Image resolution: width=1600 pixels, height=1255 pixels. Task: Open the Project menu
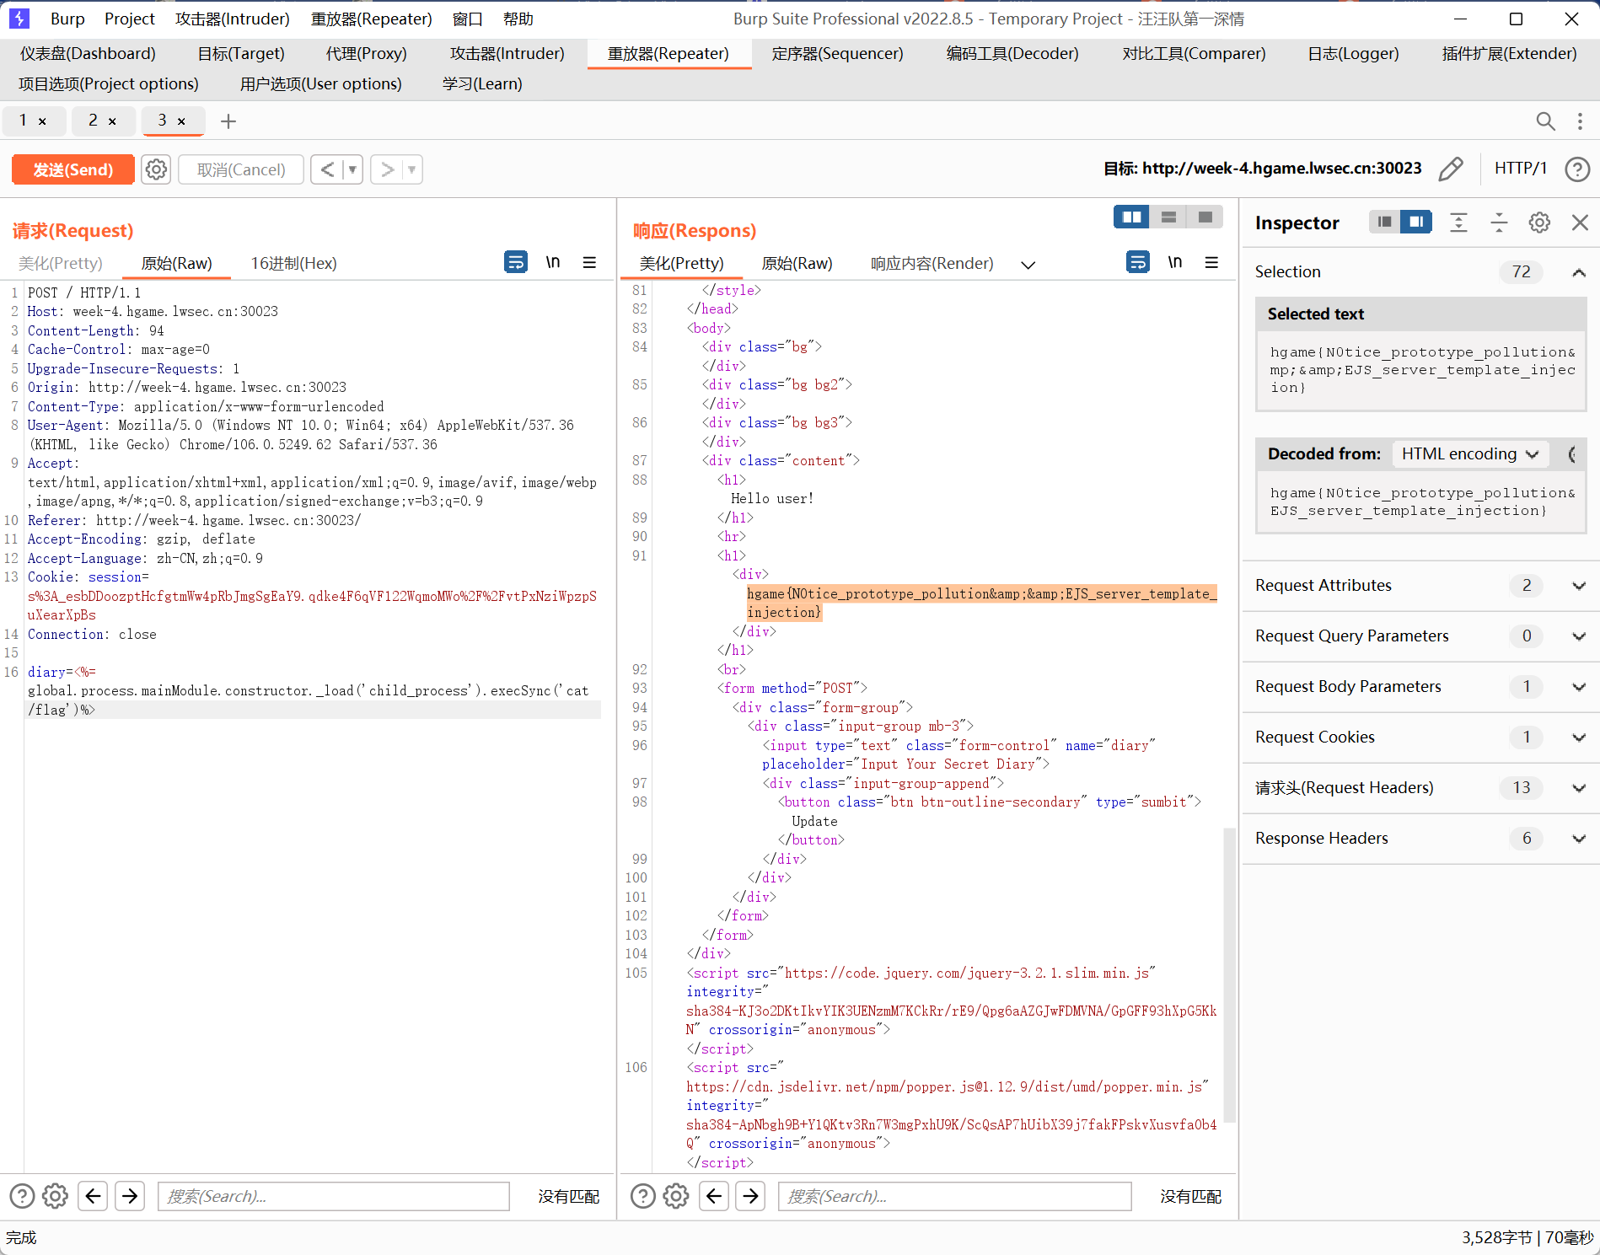(130, 19)
